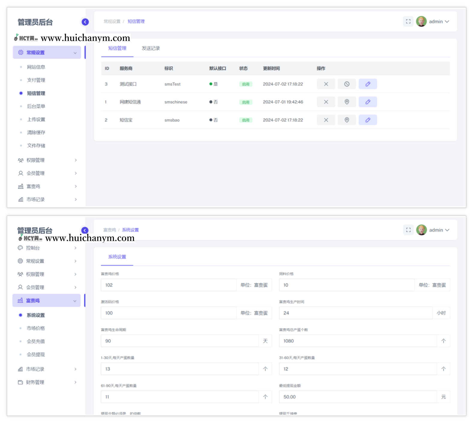Screen dimensions: 471x421
Task: Open 支付管理 submenu item
Action: pyautogui.click(x=36, y=80)
